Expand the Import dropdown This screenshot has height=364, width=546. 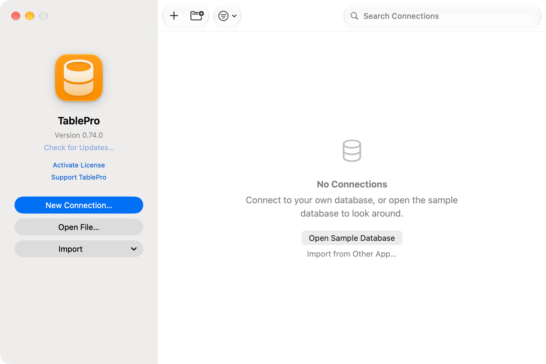[79, 249]
